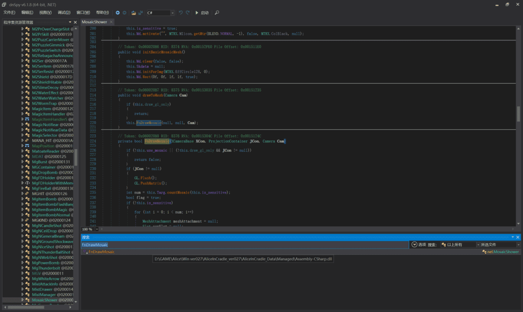The height and width of the screenshot is (312, 523).
Task: Expand the MgBurst tree node
Action: coord(22,162)
